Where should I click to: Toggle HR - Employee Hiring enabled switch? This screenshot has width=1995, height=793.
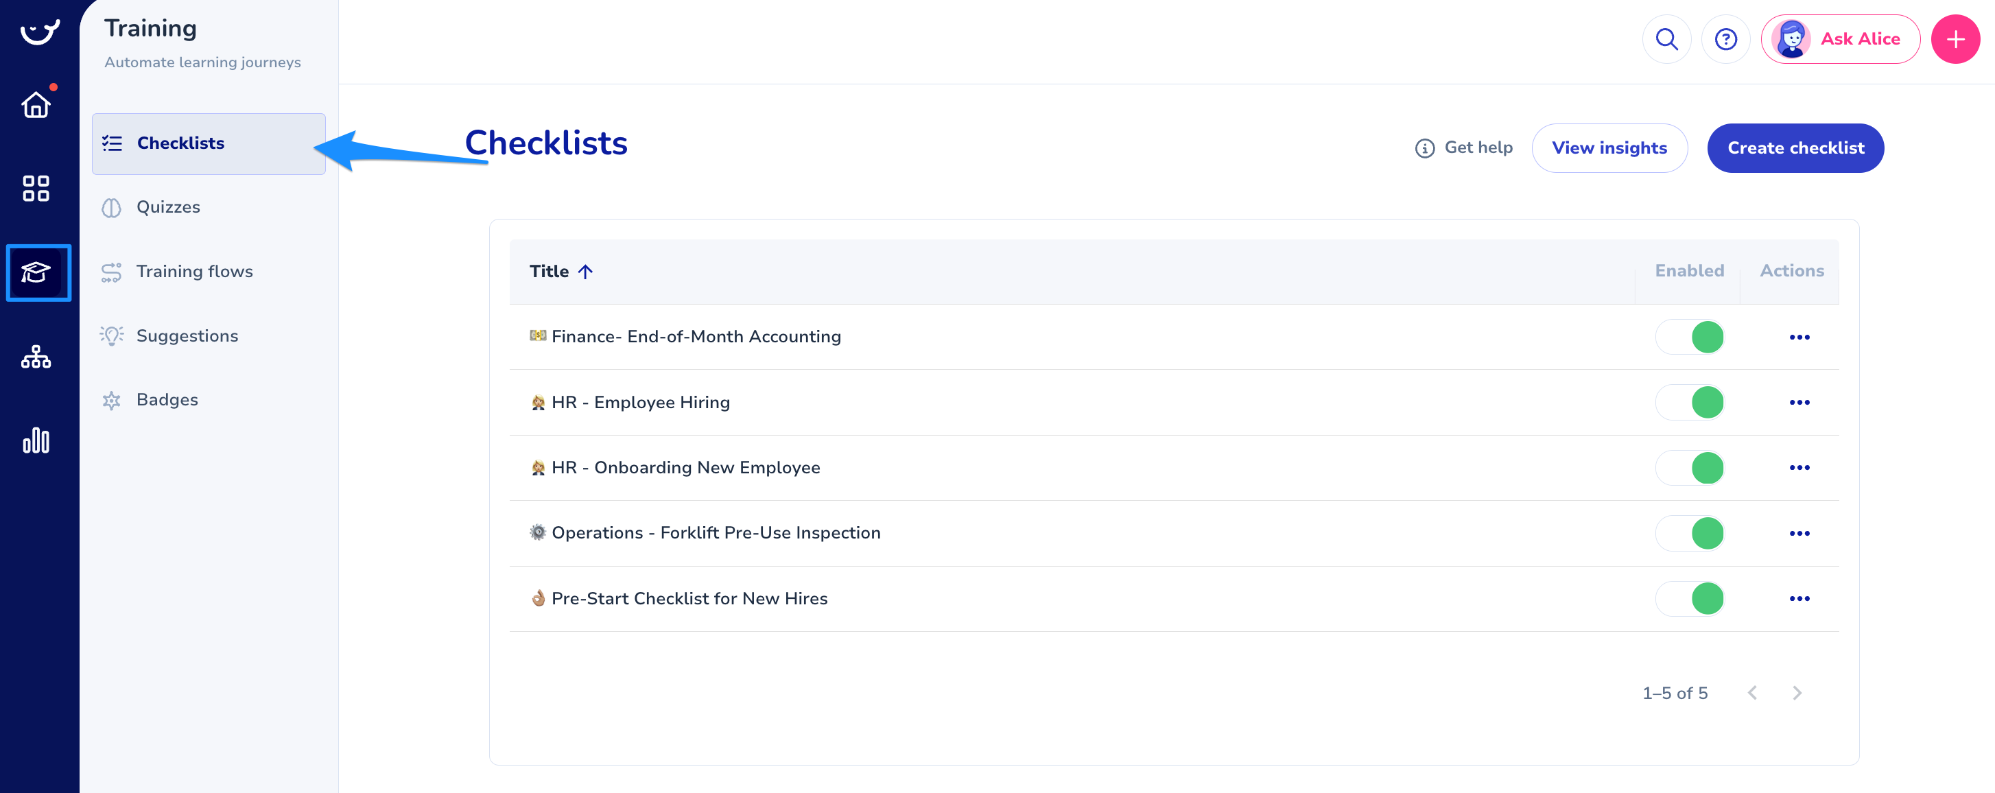1690,403
